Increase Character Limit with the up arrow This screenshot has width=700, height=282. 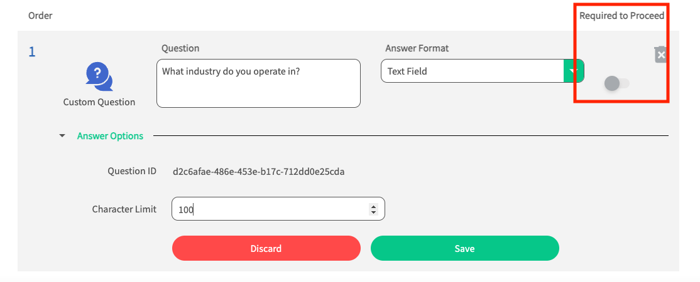(x=373, y=206)
